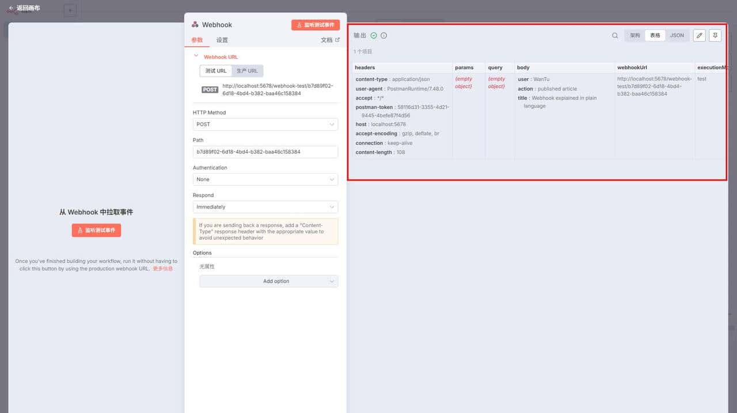Click the 返回画布 back arrow

tap(10, 7)
